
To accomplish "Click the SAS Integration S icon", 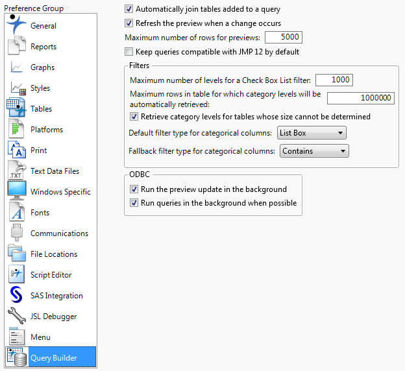I will [x=16, y=295].
